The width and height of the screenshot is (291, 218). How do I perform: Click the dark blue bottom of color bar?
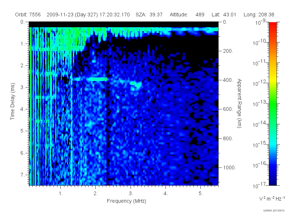coord(272,181)
